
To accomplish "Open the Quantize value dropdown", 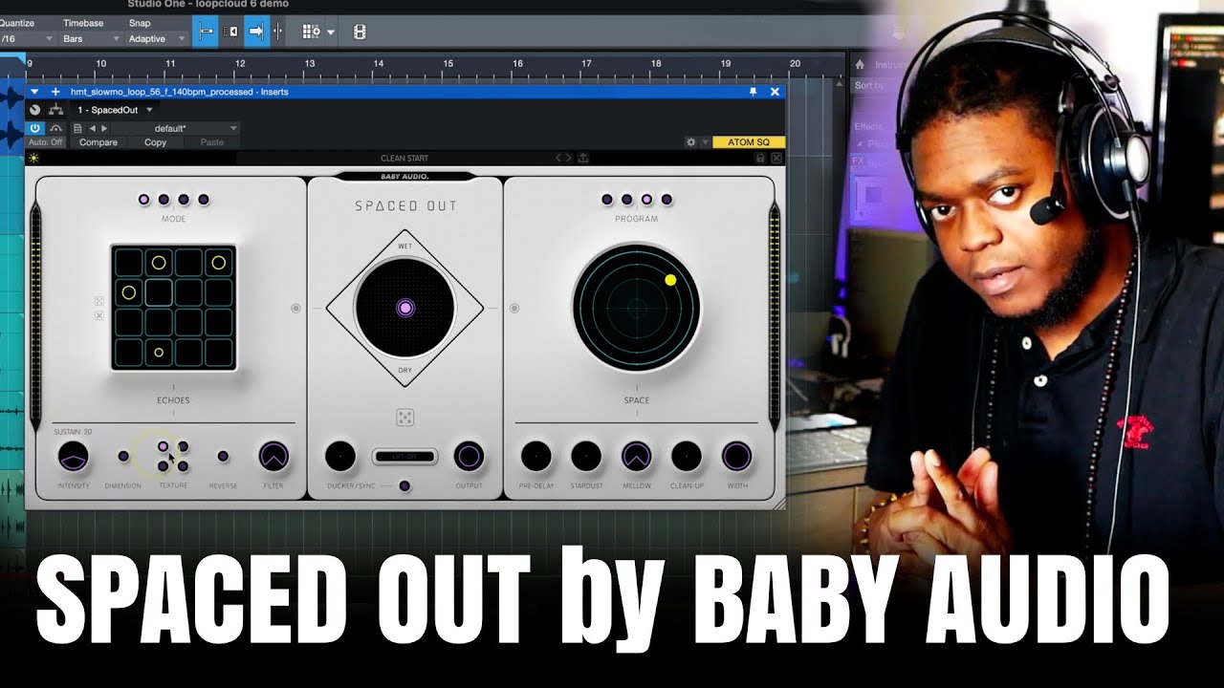I will coord(26,39).
